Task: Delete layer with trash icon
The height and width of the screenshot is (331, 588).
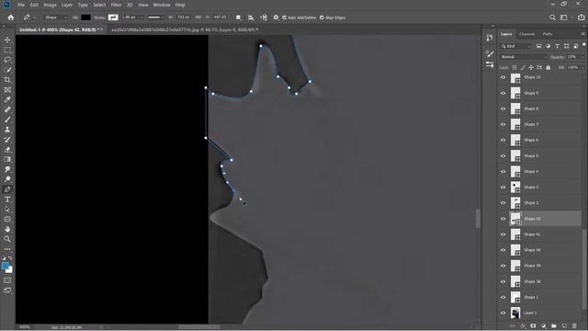Action: pos(574,326)
